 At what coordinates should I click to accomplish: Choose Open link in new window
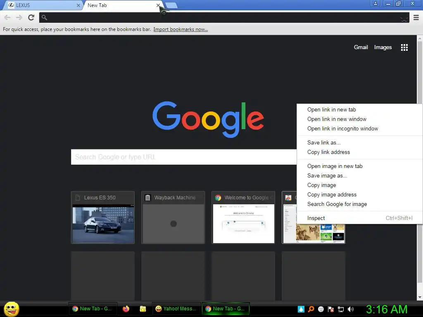(x=360, y=119)
